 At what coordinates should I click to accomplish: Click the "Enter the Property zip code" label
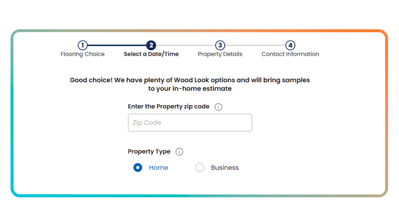coord(168,106)
